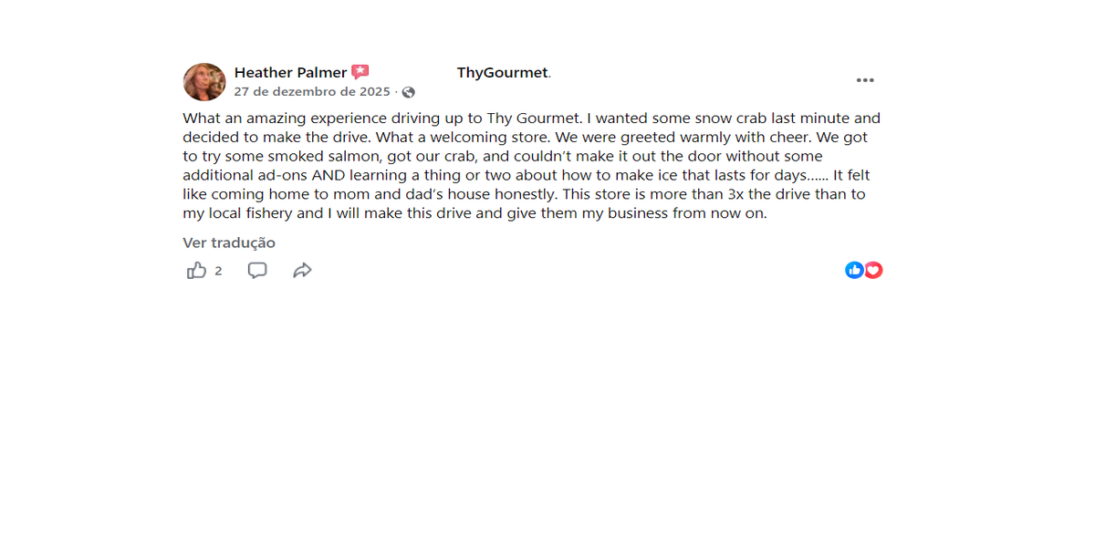The image size is (1095, 547).
Task: Click the globe public-audience icon
Action: [409, 92]
